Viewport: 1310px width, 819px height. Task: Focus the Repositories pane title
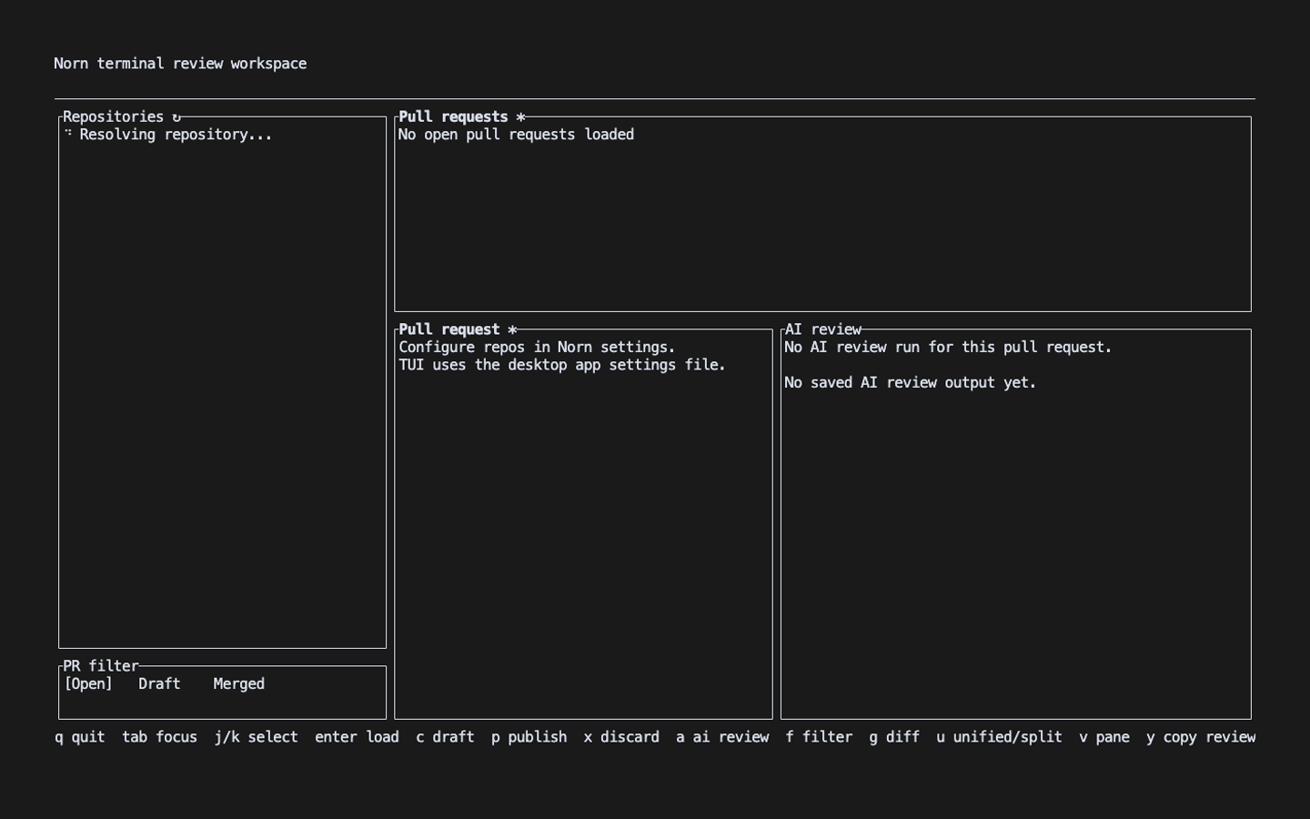click(113, 116)
